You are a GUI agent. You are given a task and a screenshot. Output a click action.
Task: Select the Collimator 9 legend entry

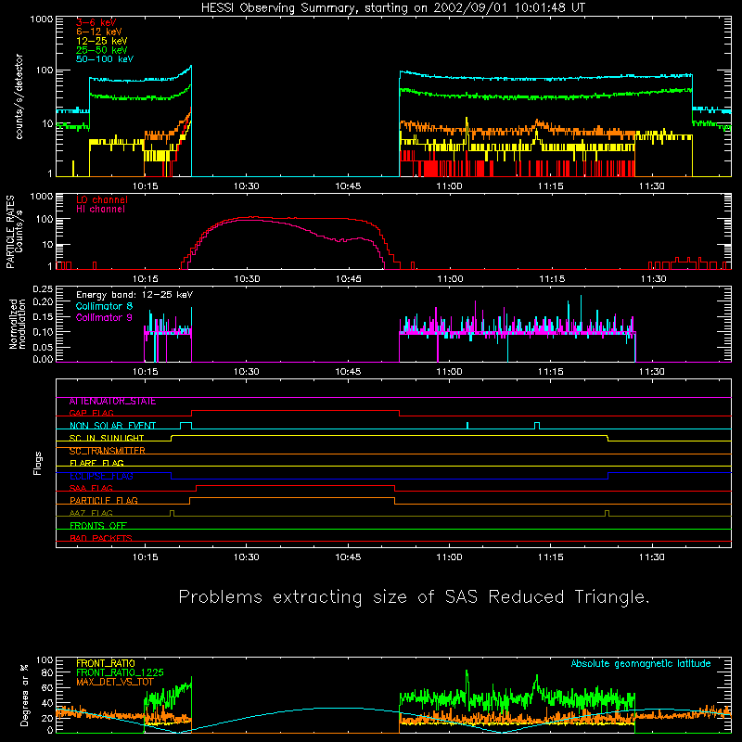coord(104,317)
